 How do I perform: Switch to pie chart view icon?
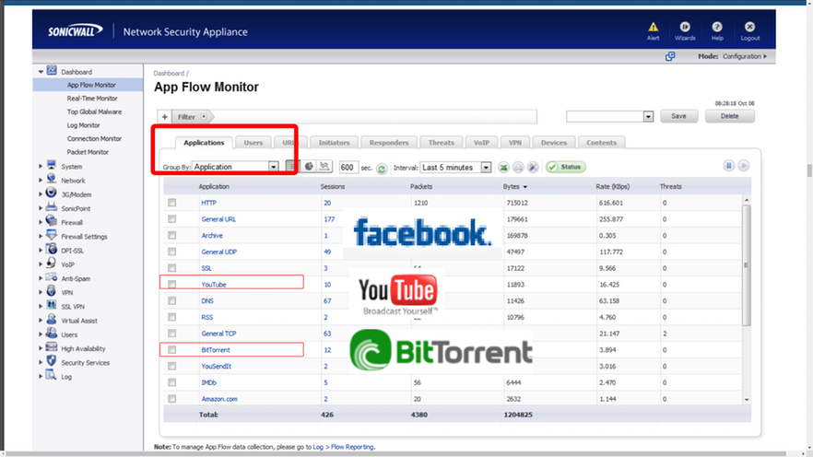(x=309, y=167)
